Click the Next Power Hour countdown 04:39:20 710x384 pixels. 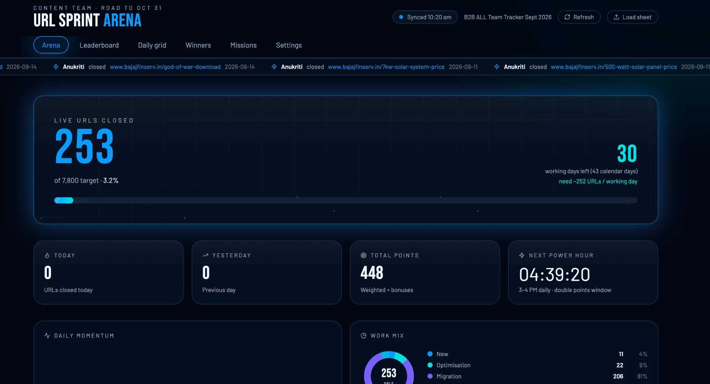554,275
